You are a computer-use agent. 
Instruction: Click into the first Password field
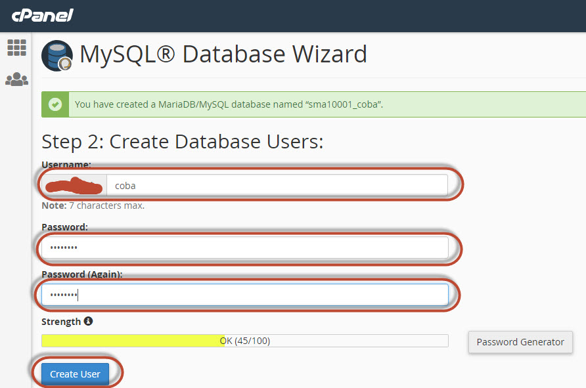pos(244,248)
